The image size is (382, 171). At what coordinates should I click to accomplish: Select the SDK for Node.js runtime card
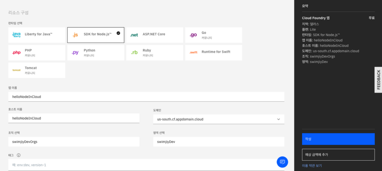(95, 35)
